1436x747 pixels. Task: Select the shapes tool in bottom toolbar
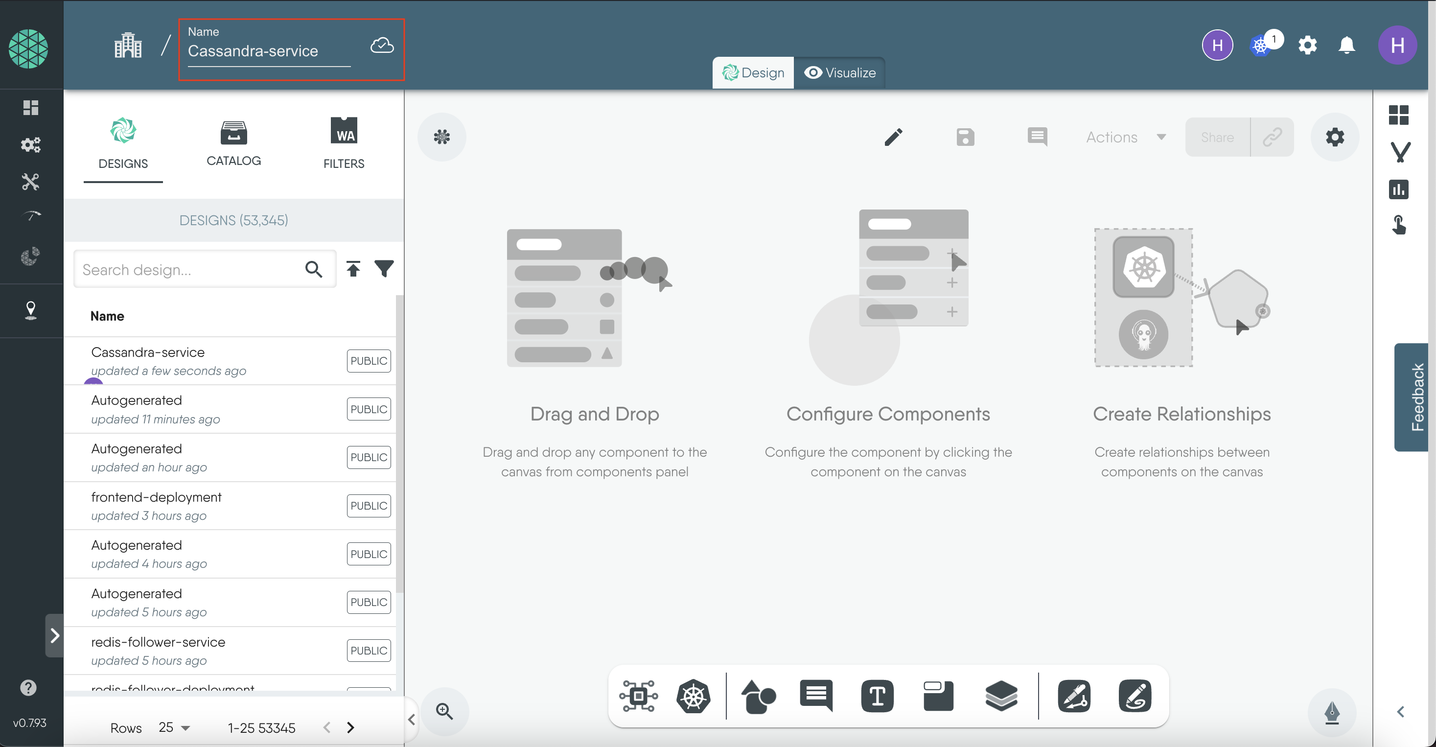[758, 696]
